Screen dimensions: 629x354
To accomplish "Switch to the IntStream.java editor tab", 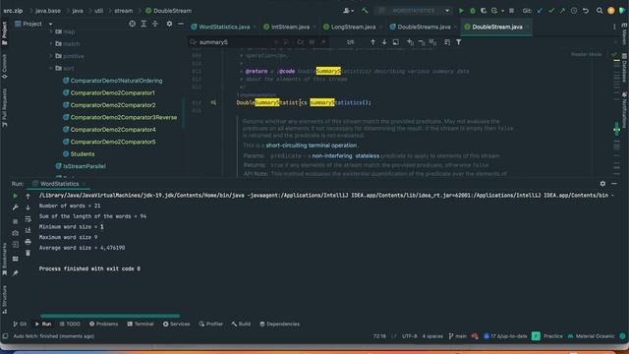I will point(290,27).
